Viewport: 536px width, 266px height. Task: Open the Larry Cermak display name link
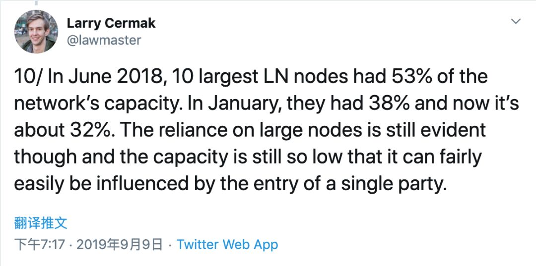coord(111,23)
